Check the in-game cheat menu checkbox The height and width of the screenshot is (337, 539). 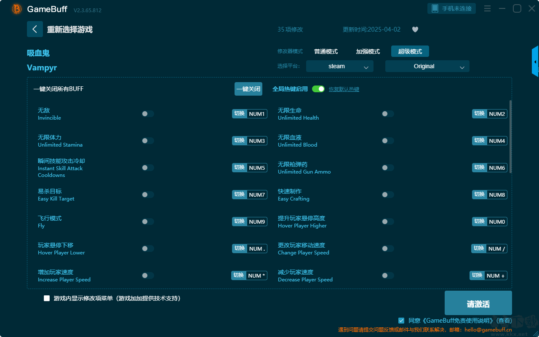(47, 298)
